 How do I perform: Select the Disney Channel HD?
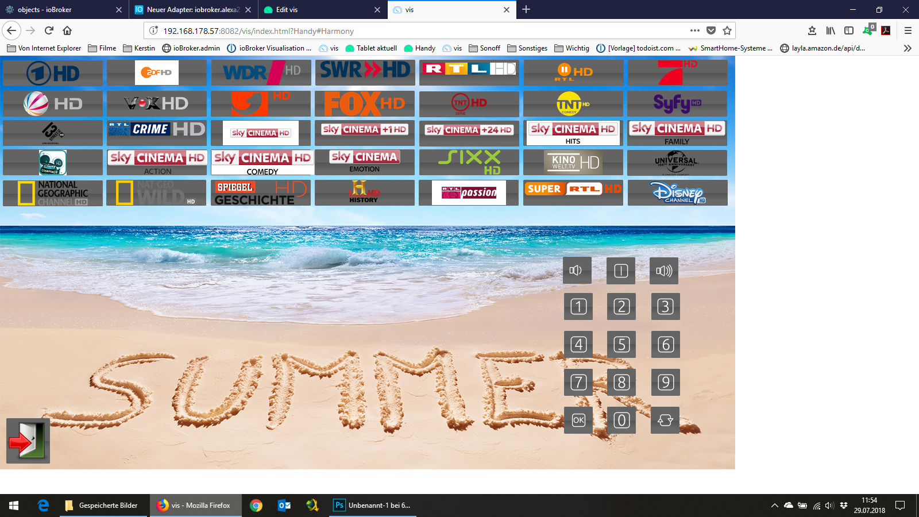tap(678, 193)
